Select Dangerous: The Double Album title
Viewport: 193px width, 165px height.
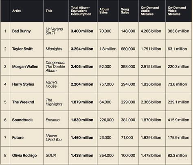[x=55, y=66]
